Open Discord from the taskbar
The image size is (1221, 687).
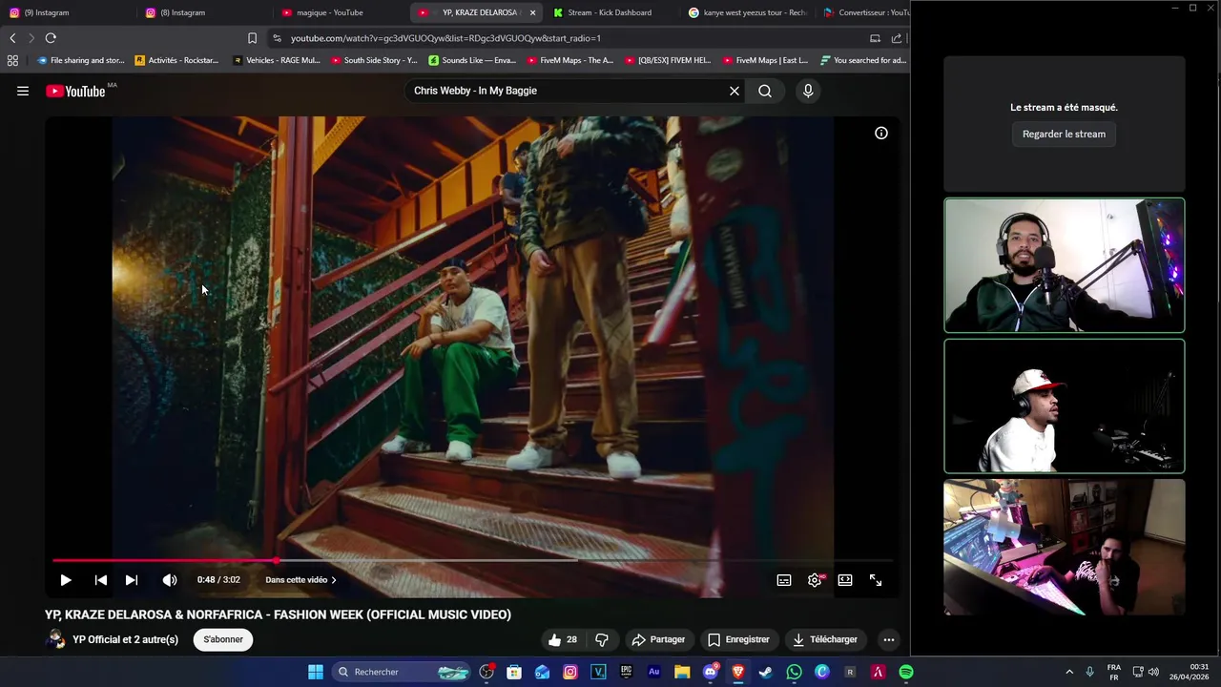(710, 672)
